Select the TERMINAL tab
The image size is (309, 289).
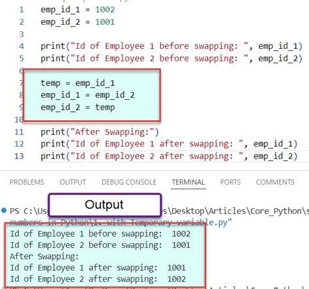188,182
